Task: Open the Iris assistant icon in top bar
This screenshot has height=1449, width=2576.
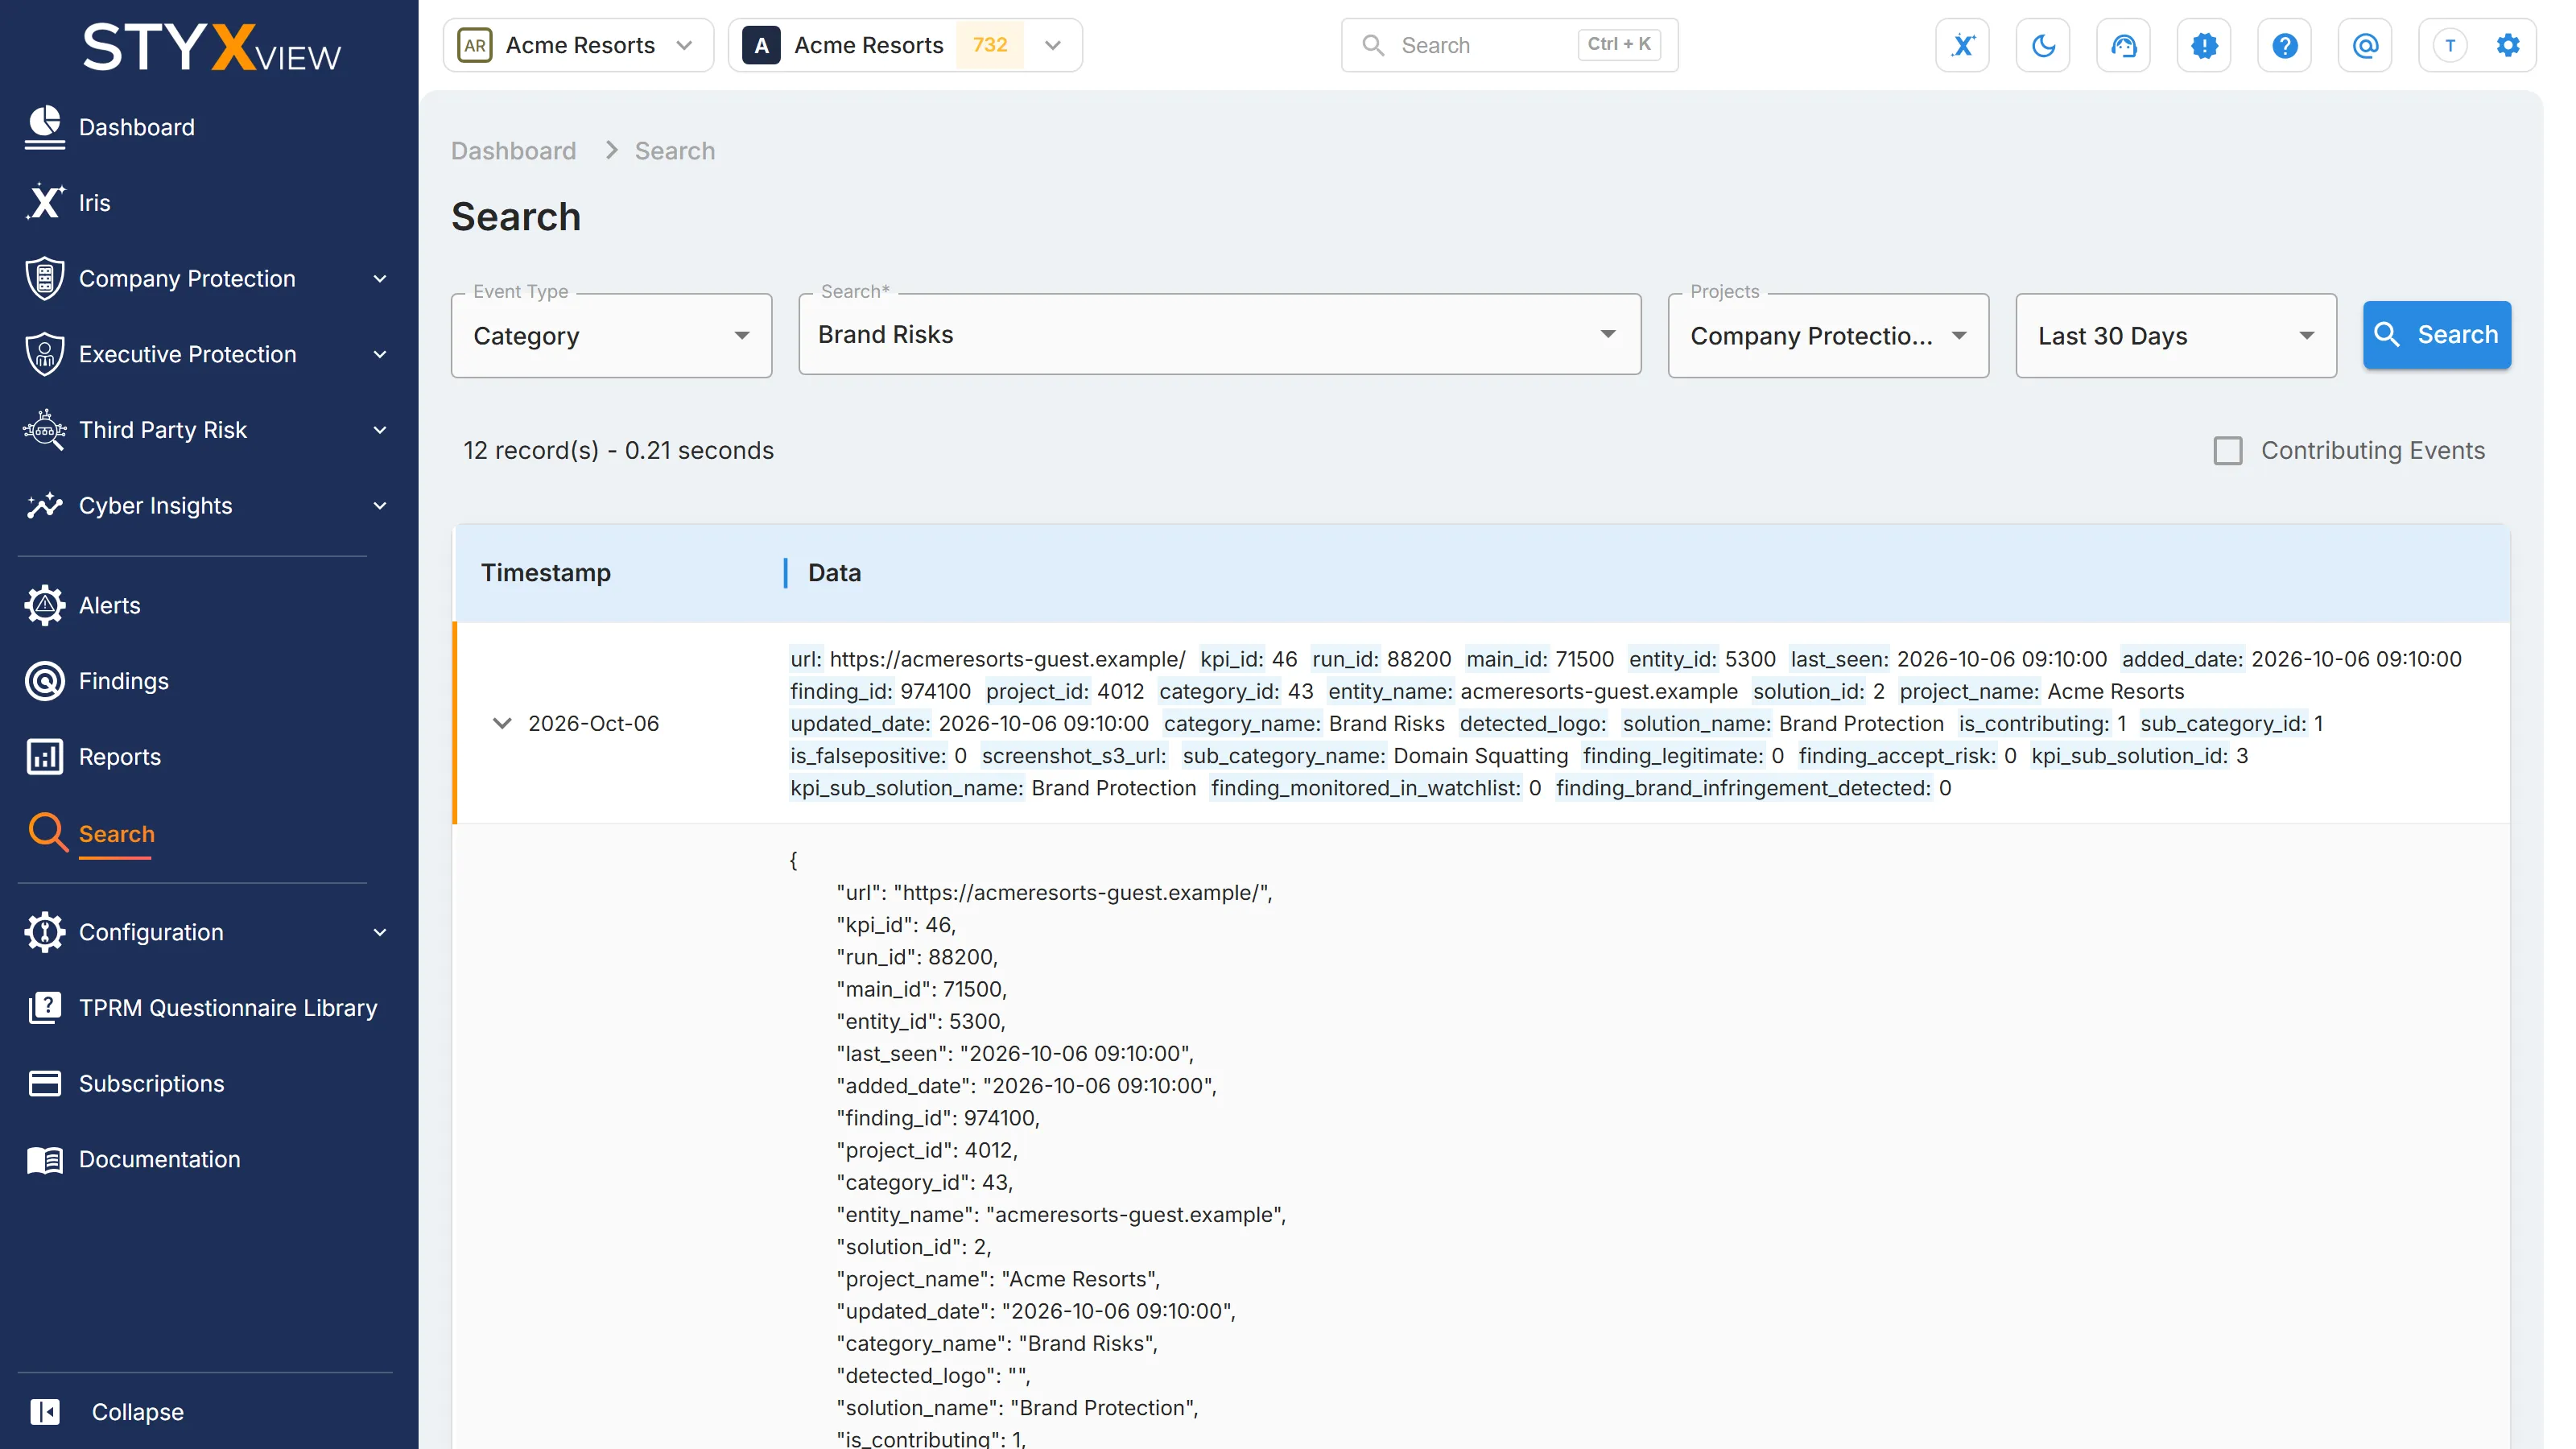Action: tap(1962, 45)
